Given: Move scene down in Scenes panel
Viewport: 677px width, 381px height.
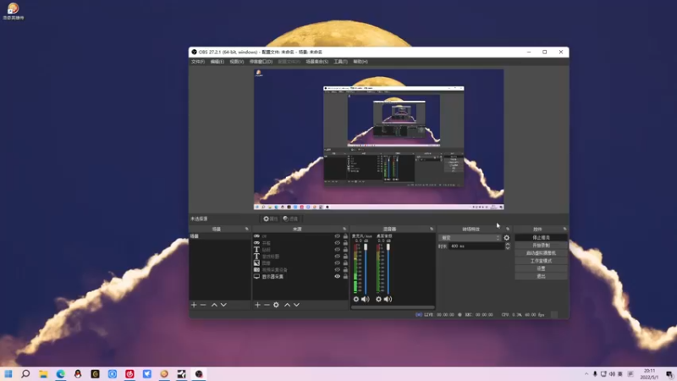Looking at the screenshot, I should click(x=223, y=305).
